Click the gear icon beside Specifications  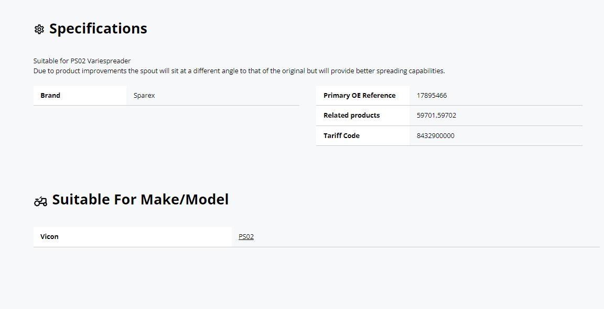pyautogui.click(x=39, y=29)
